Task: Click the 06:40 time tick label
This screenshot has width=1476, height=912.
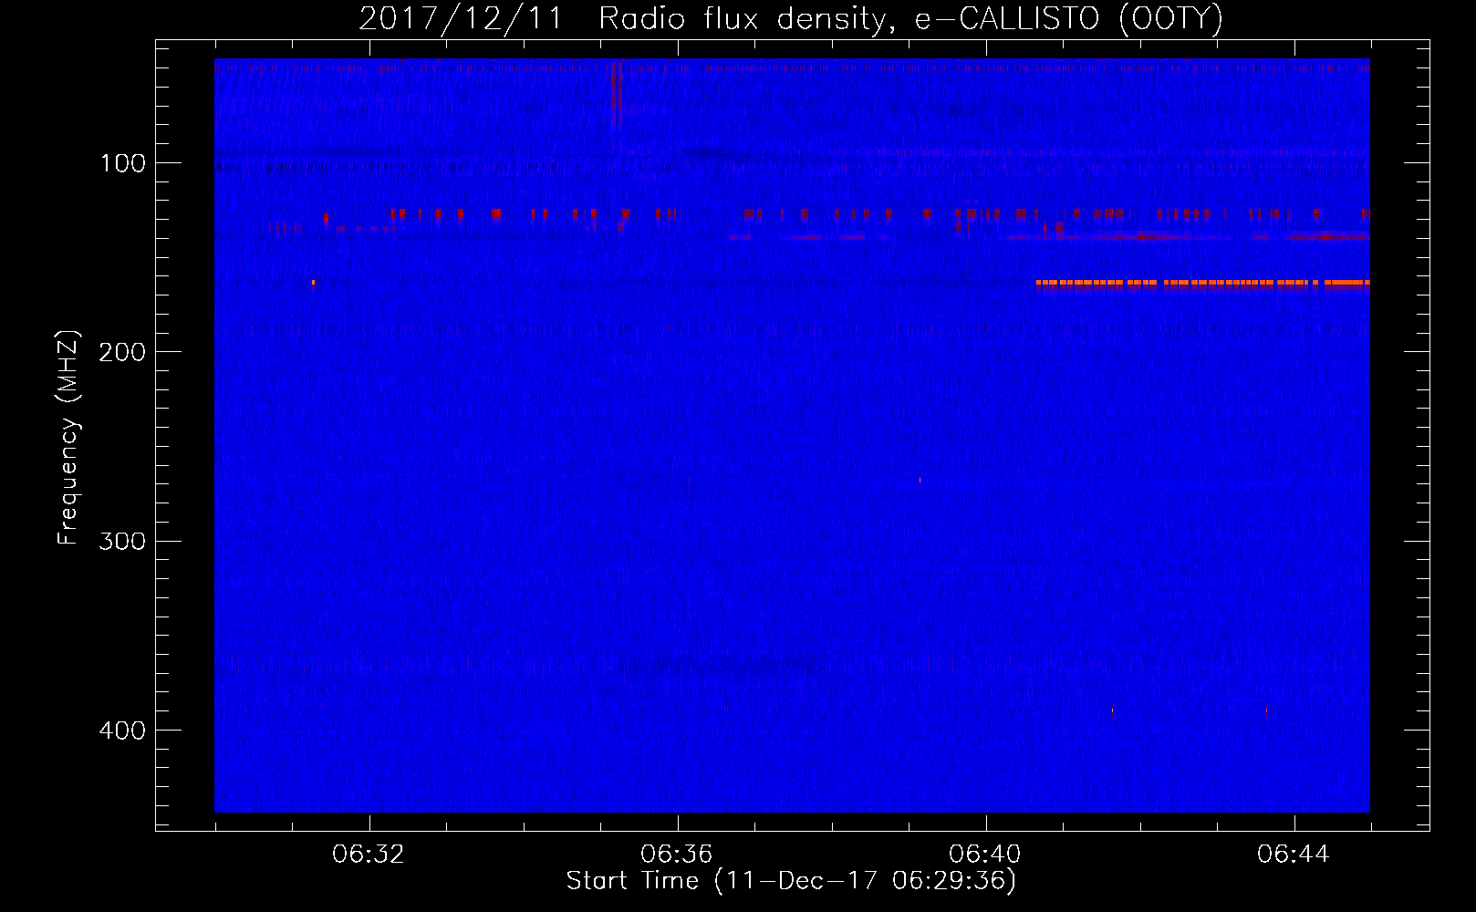Action: (x=985, y=855)
